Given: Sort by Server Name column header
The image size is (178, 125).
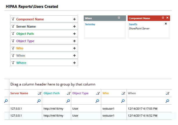Looking at the screenshot, I should click(x=19, y=93).
